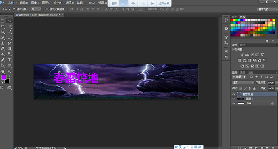
Task: Open the Character panel (A| icon)
Action: coord(226,51)
